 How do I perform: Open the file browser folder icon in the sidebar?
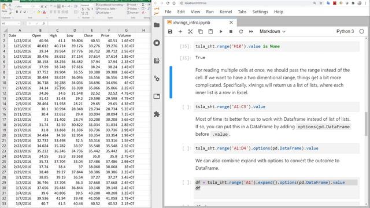[157, 25]
